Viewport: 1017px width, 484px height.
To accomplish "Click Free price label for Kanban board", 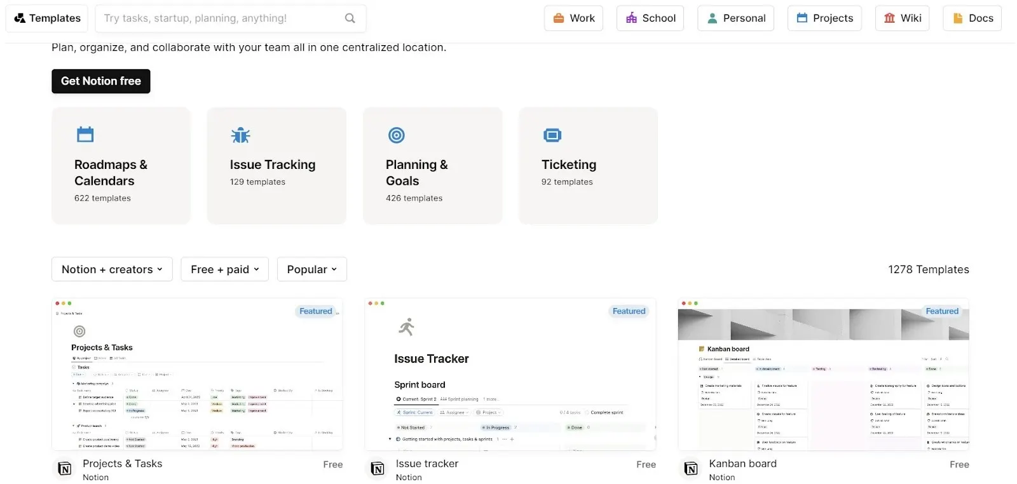I will [960, 465].
